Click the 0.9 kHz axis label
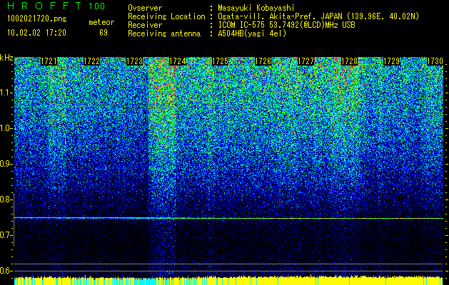Image resolution: width=449 pixels, height=285 pixels. (6, 164)
